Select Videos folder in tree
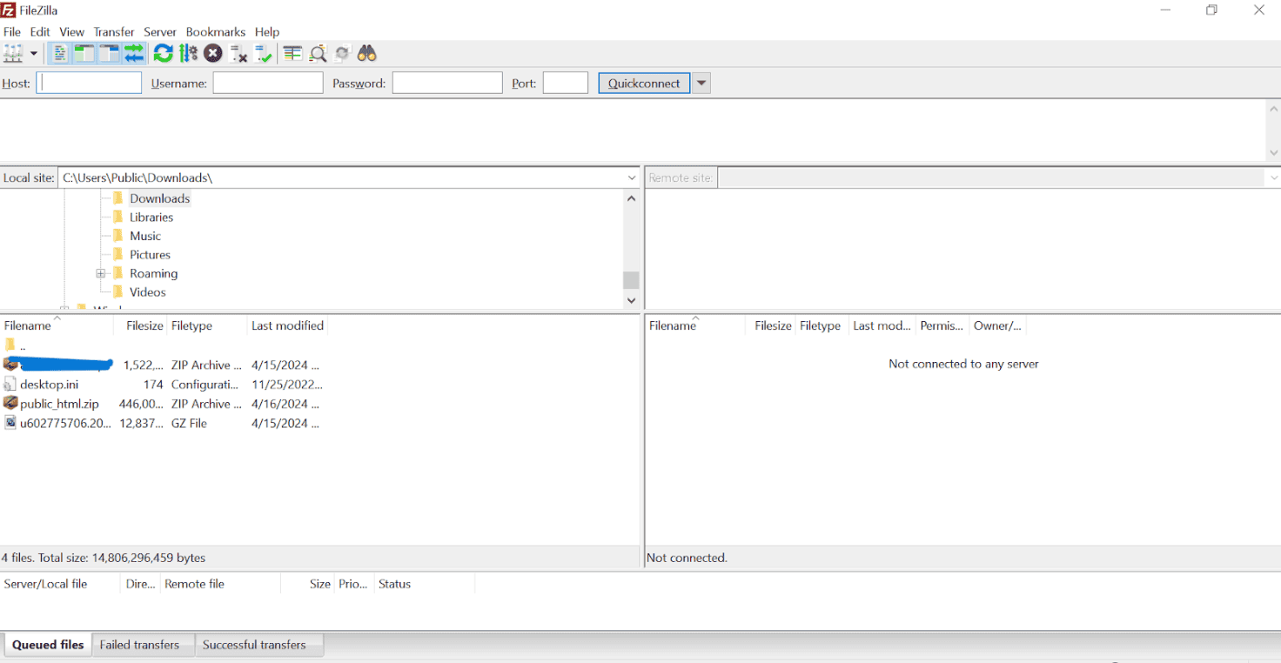 (x=147, y=292)
